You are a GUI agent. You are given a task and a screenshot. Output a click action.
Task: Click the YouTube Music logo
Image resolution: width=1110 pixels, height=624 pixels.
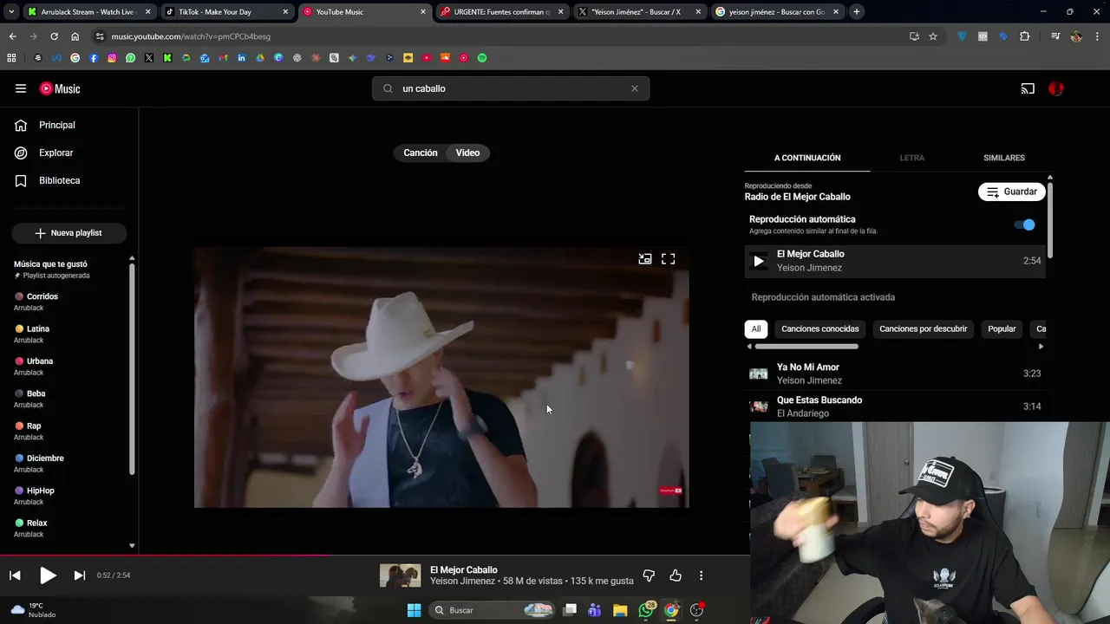(x=60, y=88)
